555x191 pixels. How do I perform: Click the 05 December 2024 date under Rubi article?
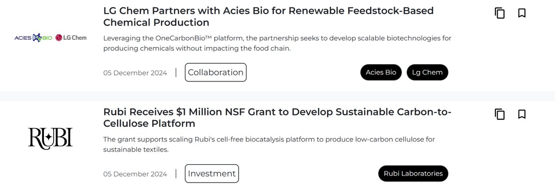(135, 174)
